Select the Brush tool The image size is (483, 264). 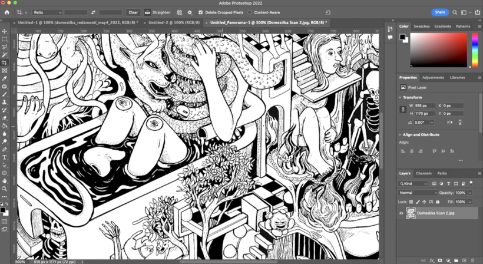point(4,94)
